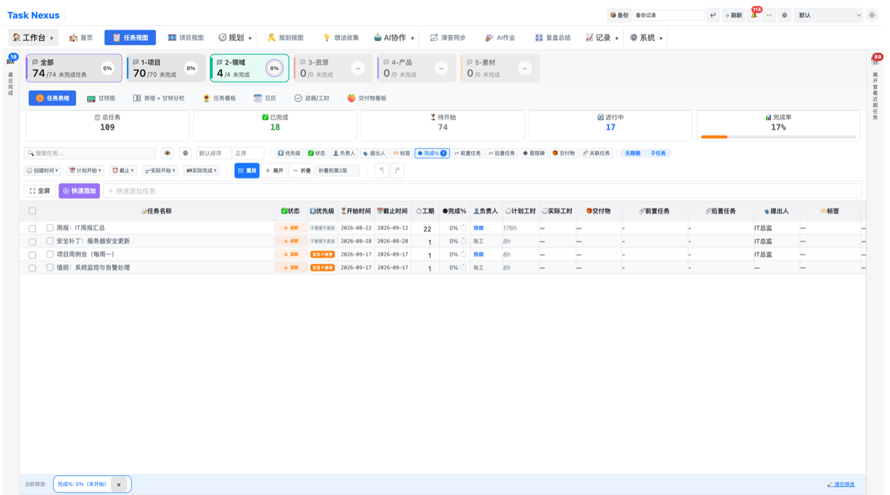
Task: Check the row checkbox for 安全补丁：服务器安全更新
Action: (x=32, y=241)
